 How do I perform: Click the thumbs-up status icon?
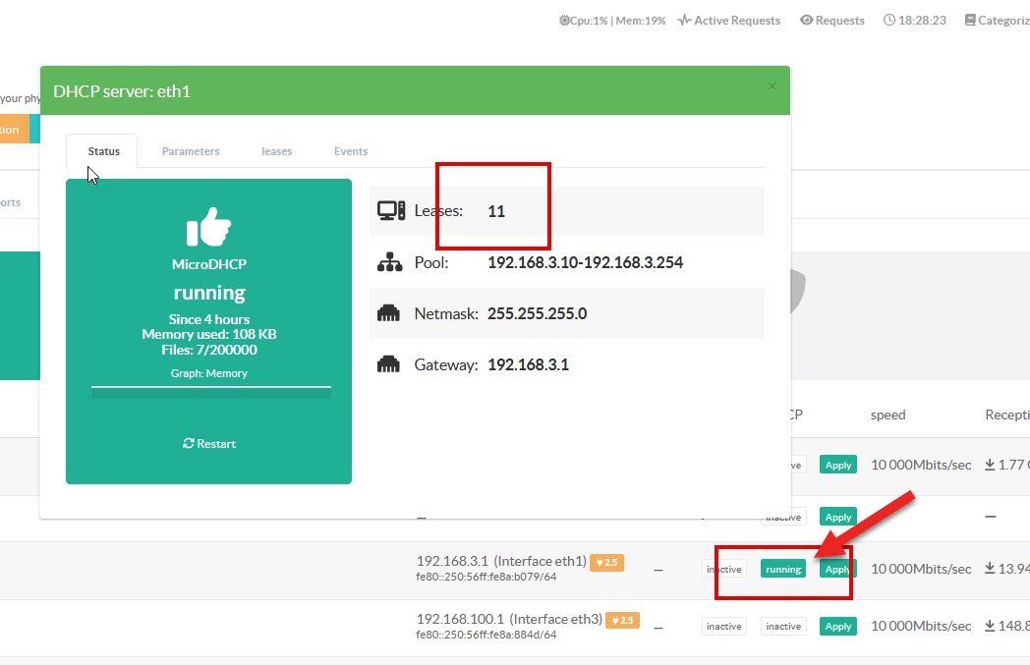point(208,227)
